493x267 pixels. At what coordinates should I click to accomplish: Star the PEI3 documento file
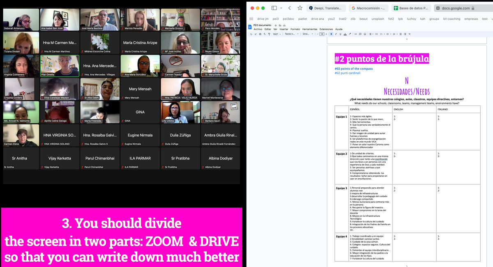click(275, 25)
